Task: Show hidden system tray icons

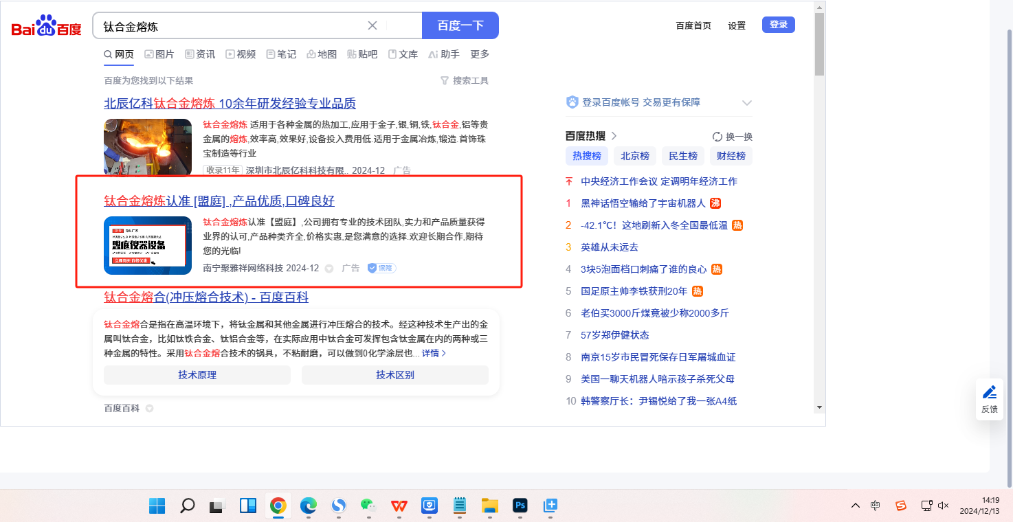Action: point(855,506)
